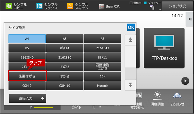Select A5 paper size
This screenshot has height=114, width=194.
(65, 39)
